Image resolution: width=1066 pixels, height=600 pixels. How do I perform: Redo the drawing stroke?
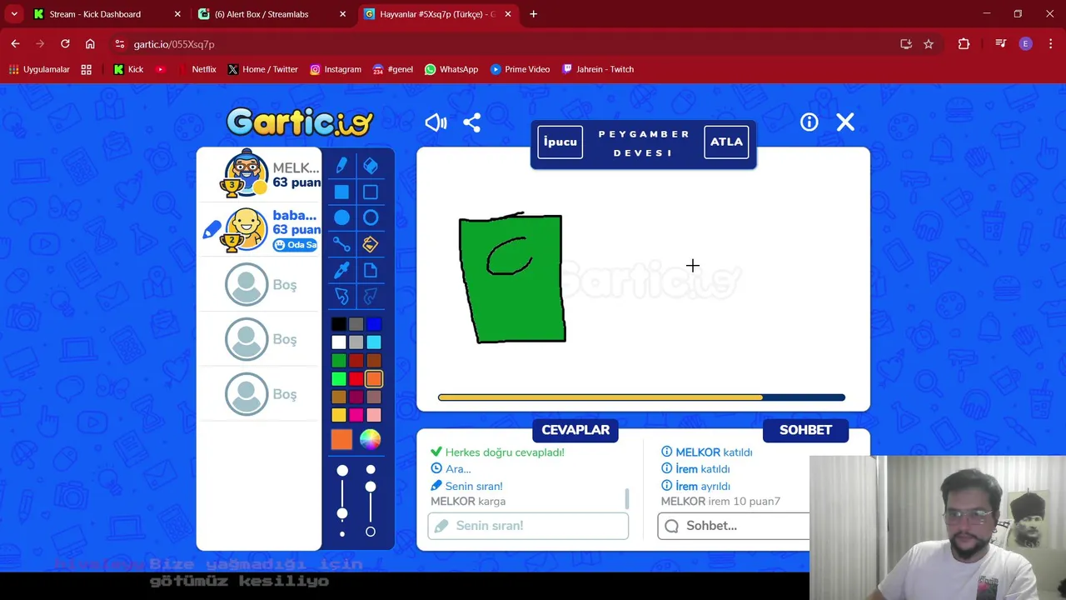pos(371,296)
